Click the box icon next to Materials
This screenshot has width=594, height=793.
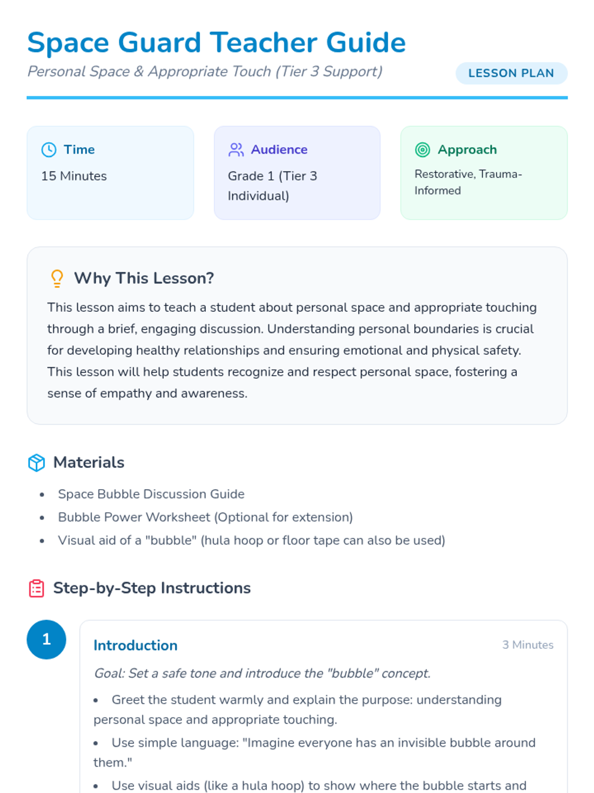37,463
